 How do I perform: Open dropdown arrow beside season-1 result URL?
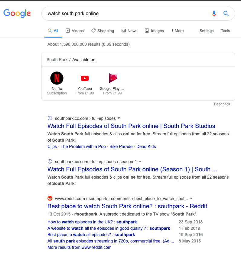(x=140, y=162)
